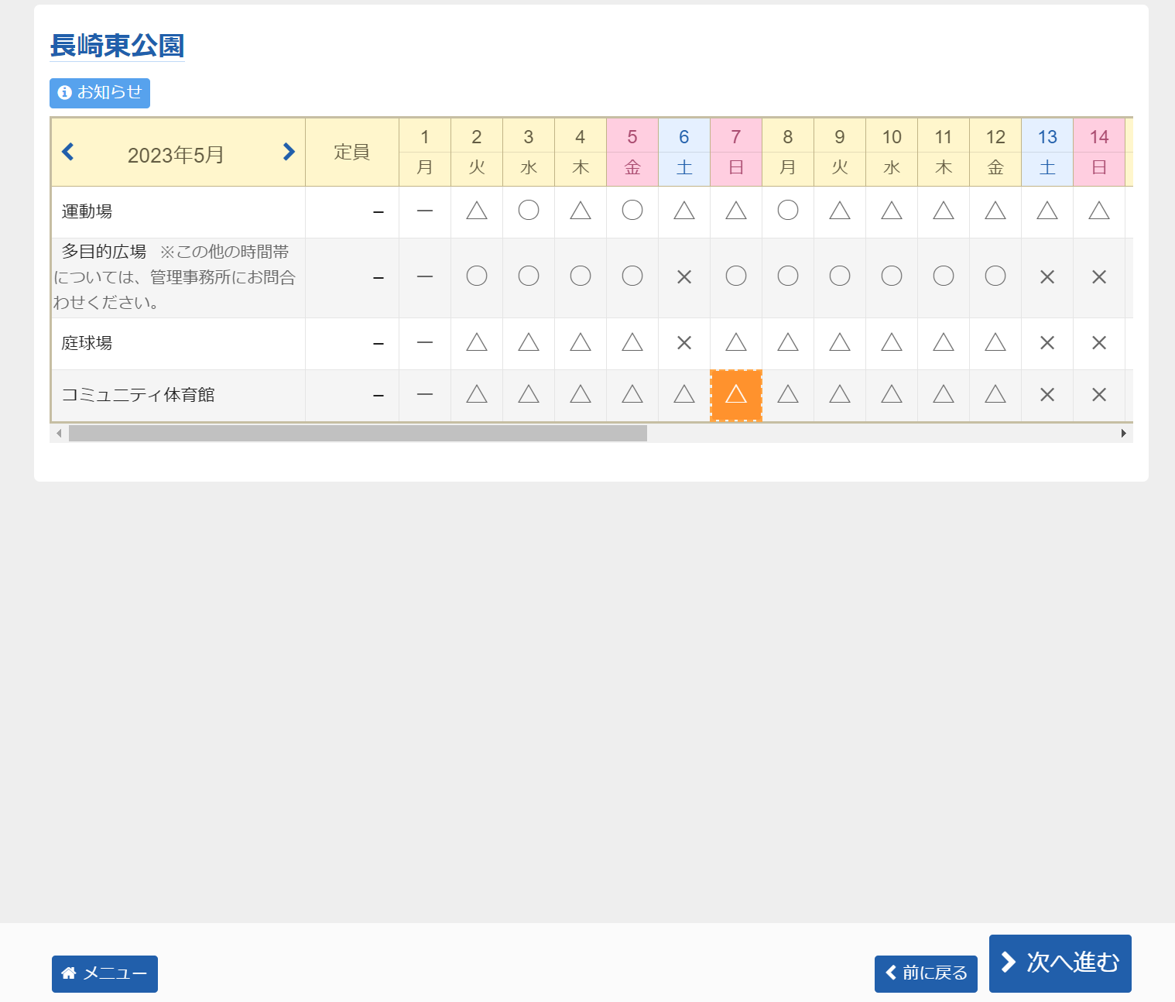This screenshot has height=1002, width=1175.
Task: Select 運動場 circle on May 3
Action: (529, 211)
